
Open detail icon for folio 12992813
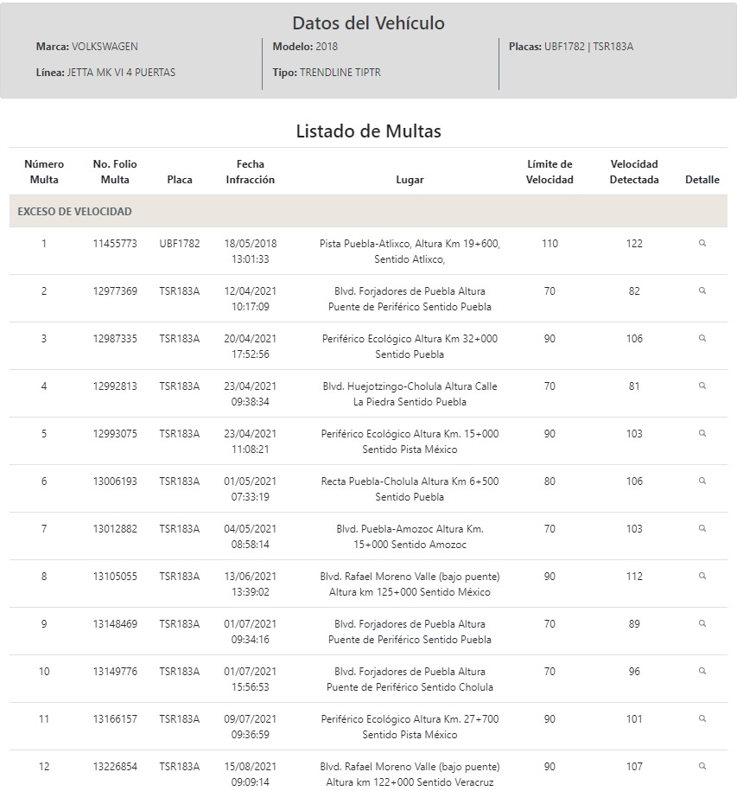click(702, 386)
